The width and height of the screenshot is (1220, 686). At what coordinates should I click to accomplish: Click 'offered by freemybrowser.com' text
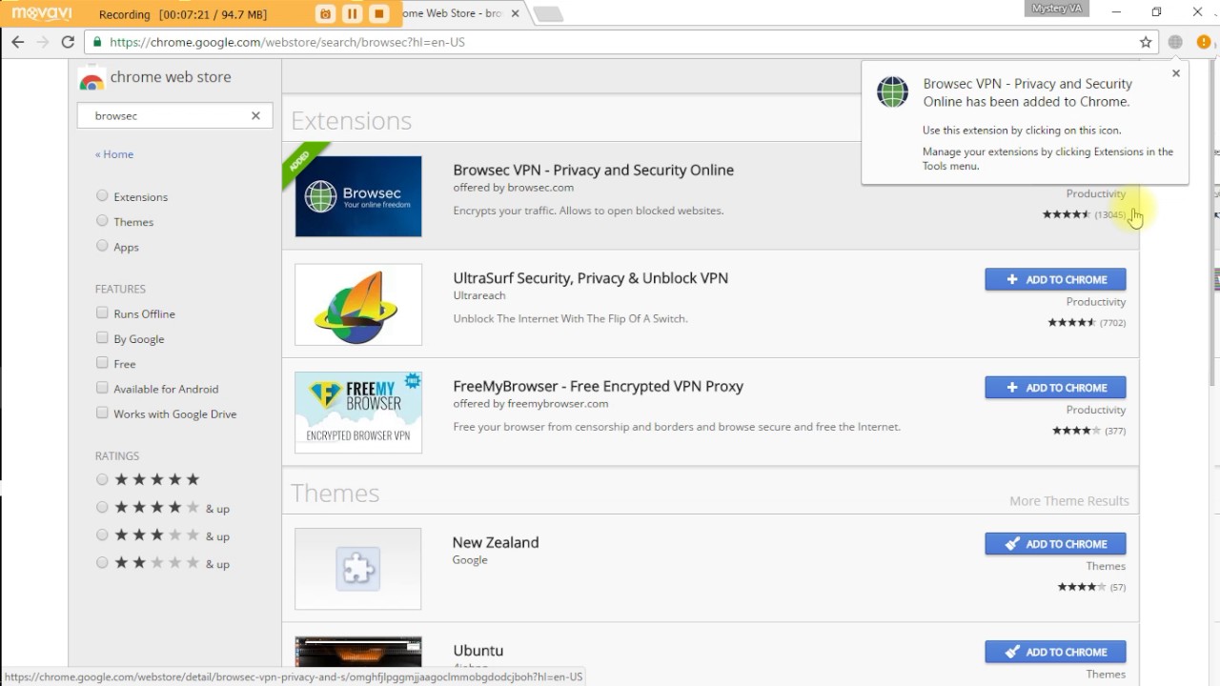(530, 403)
